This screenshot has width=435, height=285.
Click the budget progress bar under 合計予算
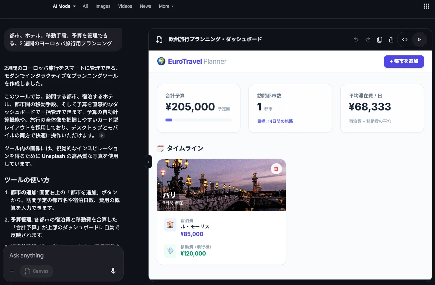tap(198, 120)
